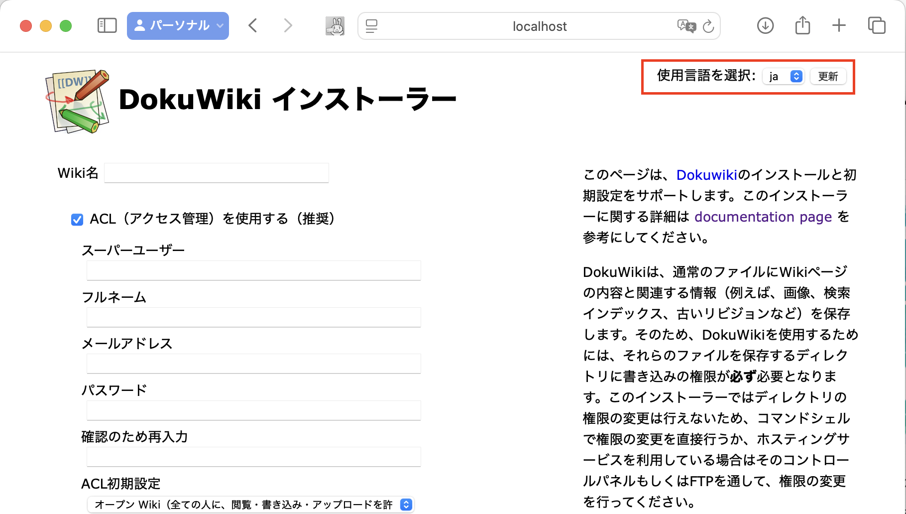
Task: Open the パーソナル profile dropdown
Action: (x=178, y=25)
